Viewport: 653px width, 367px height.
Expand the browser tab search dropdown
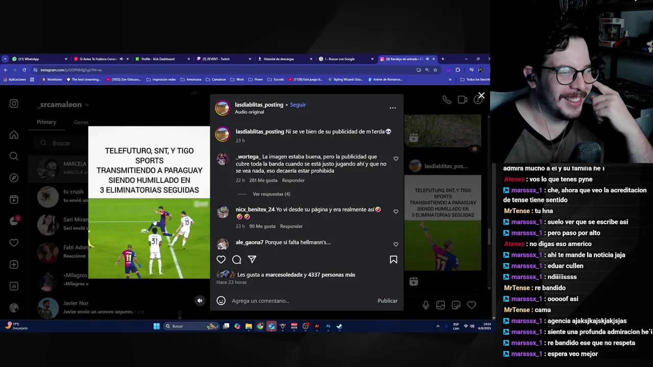point(5,59)
